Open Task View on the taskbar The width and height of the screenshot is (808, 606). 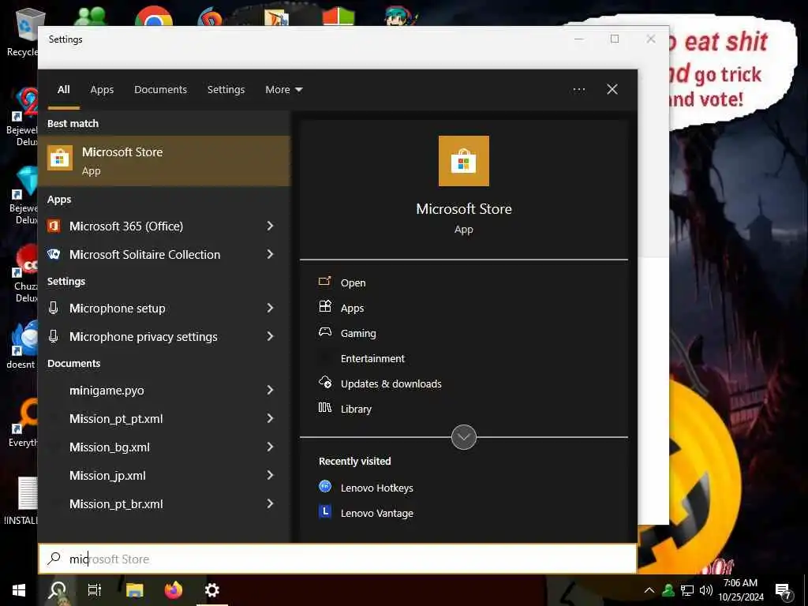point(95,590)
